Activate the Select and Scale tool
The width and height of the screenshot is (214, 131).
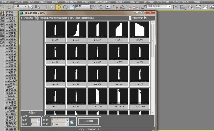pyautogui.click(x=72, y=7)
